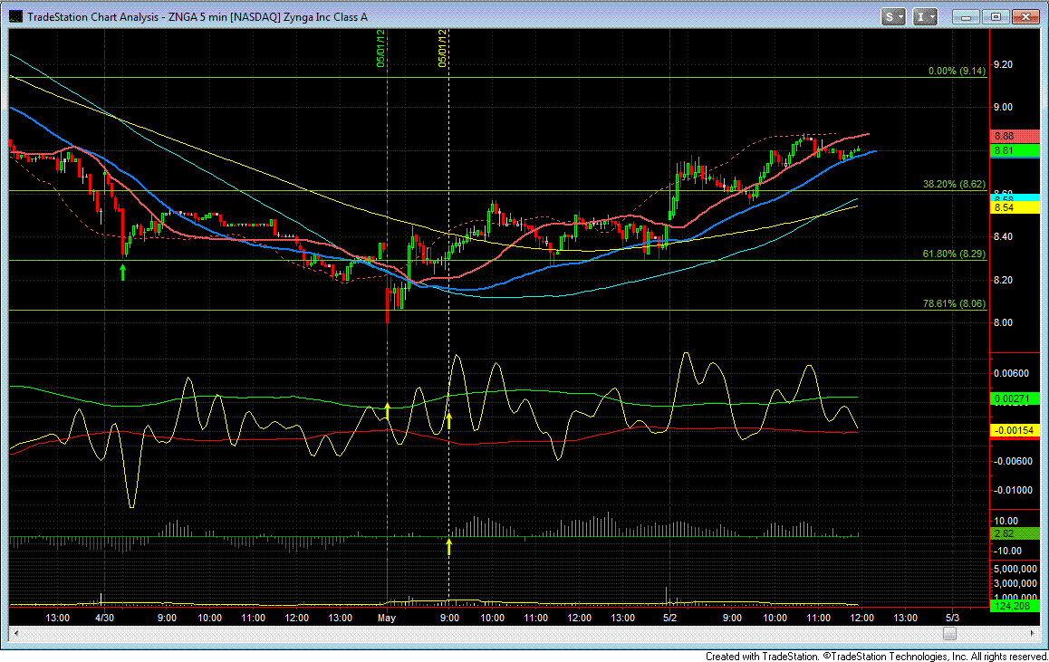Click the 8.00 price axis label
Viewport: 1049px width, 662px height.
[1003, 322]
